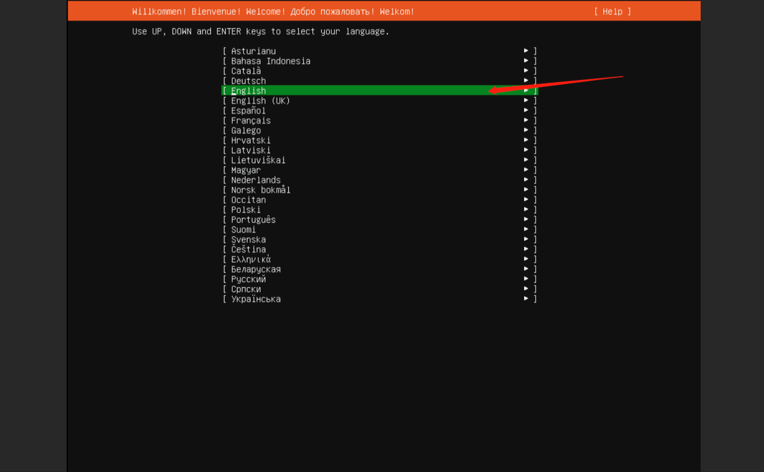The height and width of the screenshot is (472, 764).
Task: Click the 'Use UP, DOWN and ENTER keys' instruction
Action: 260,32
